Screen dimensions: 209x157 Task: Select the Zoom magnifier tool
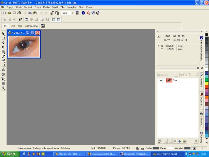[x=3, y=51]
